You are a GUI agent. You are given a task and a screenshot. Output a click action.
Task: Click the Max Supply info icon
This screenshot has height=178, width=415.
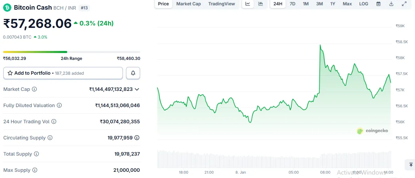[35, 170]
